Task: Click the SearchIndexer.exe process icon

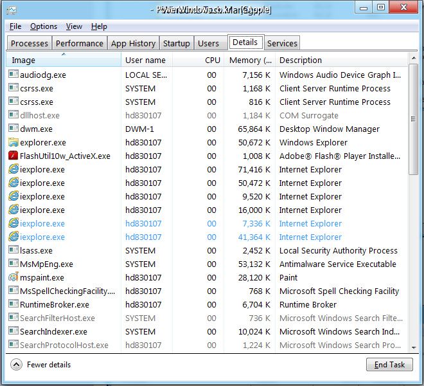Action: (13, 331)
